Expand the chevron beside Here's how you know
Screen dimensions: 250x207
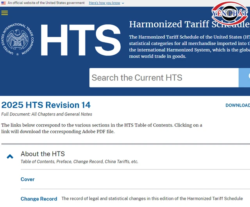click(x=123, y=3)
